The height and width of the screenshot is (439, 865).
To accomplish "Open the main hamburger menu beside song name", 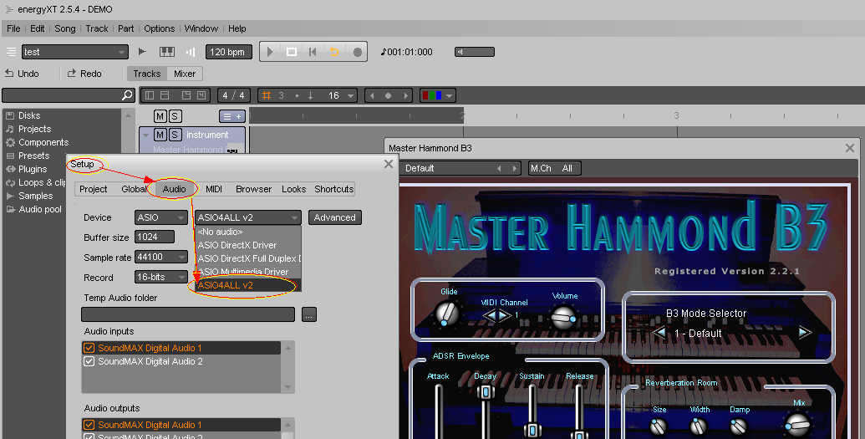I will click(x=11, y=52).
